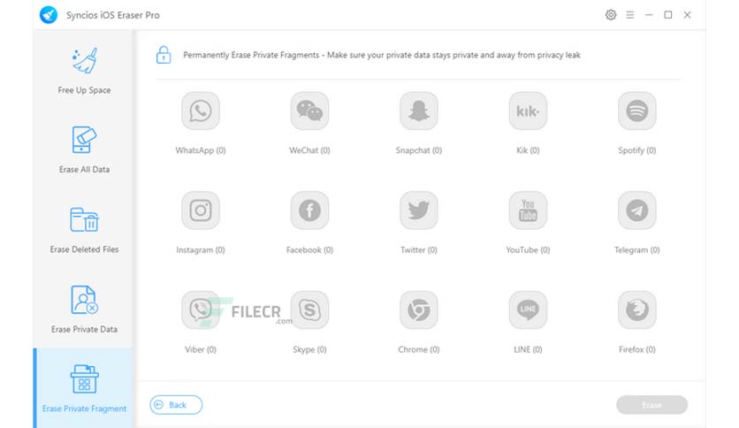The height and width of the screenshot is (428, 739).
Task: Select the Skype icon
Action: (309, 310)
